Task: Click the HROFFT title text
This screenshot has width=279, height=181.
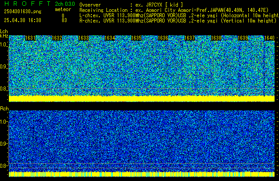Action: (x=28, y=4)
